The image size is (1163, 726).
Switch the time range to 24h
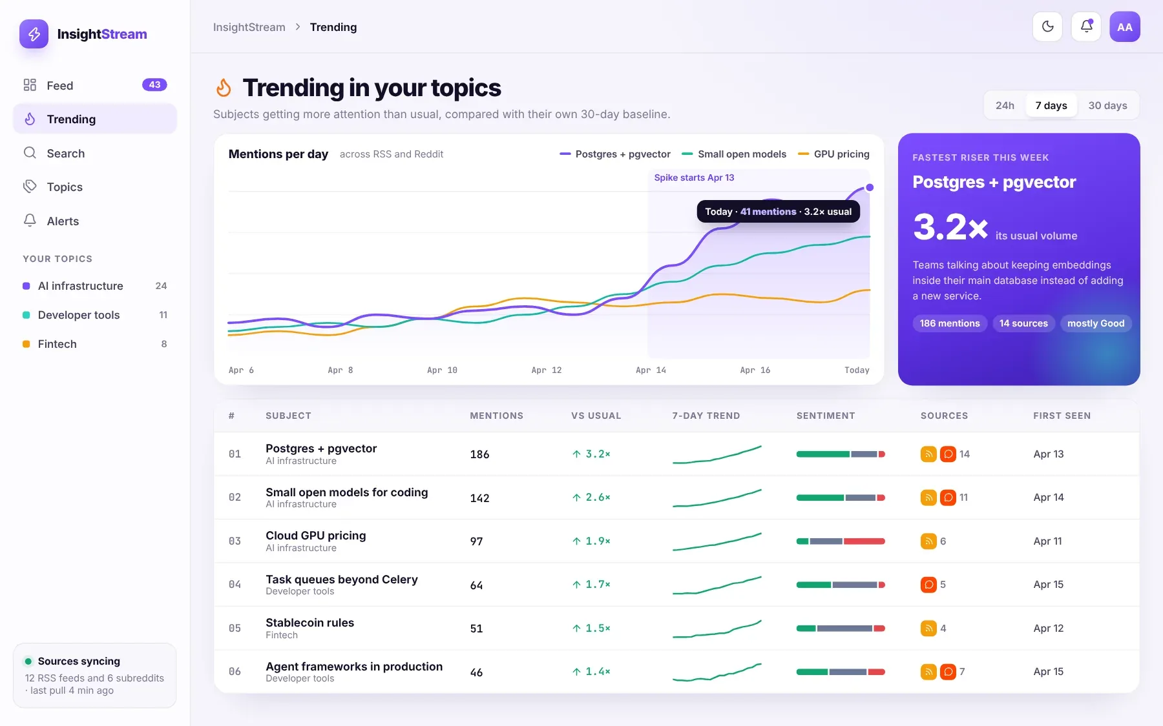click(1005, 105)
